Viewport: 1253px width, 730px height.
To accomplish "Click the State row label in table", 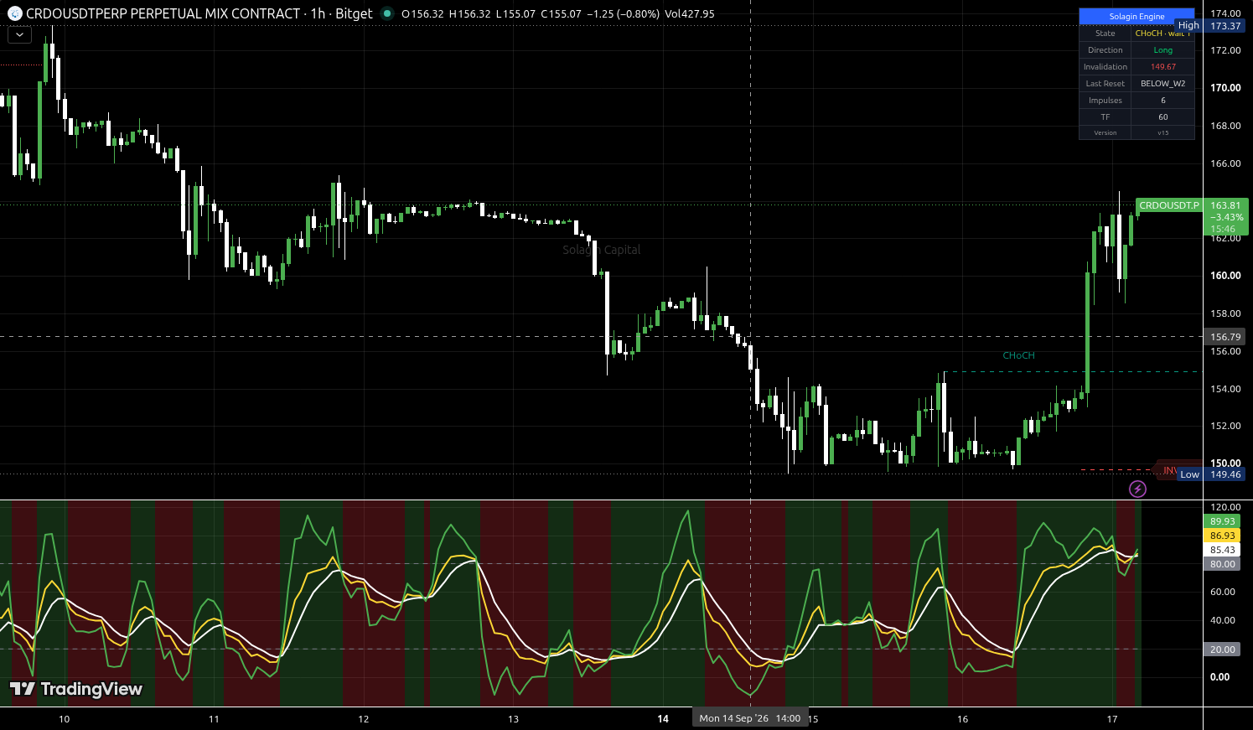I will [1105, 34].
